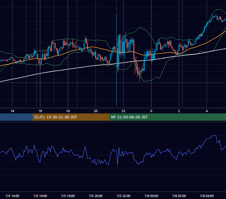Click the 18 hour axis label
Image resolution: width=226 pixels, height=199 pixels.
[x=68, y=111]
